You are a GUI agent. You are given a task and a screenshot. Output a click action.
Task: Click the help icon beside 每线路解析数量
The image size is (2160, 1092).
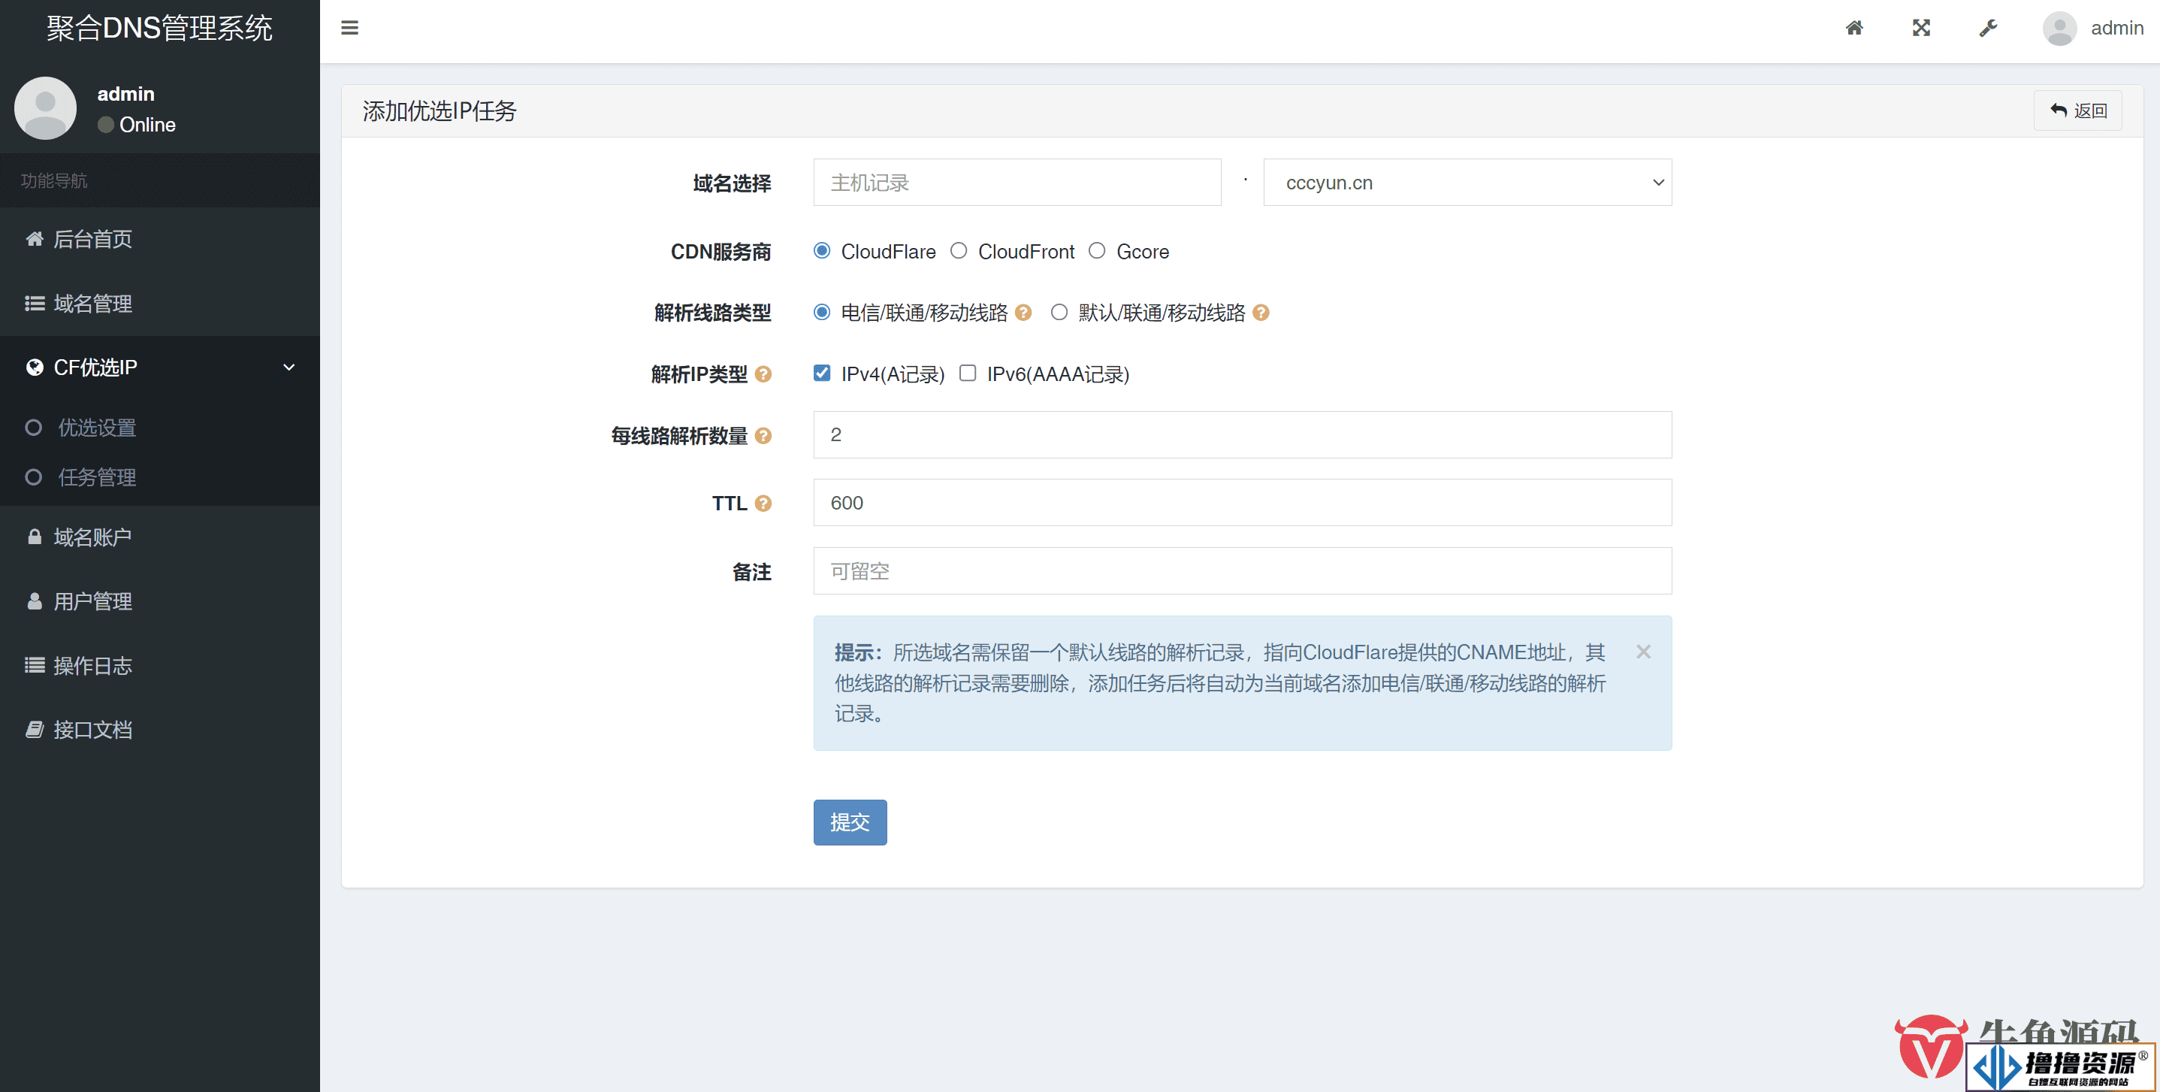point(763,435)
